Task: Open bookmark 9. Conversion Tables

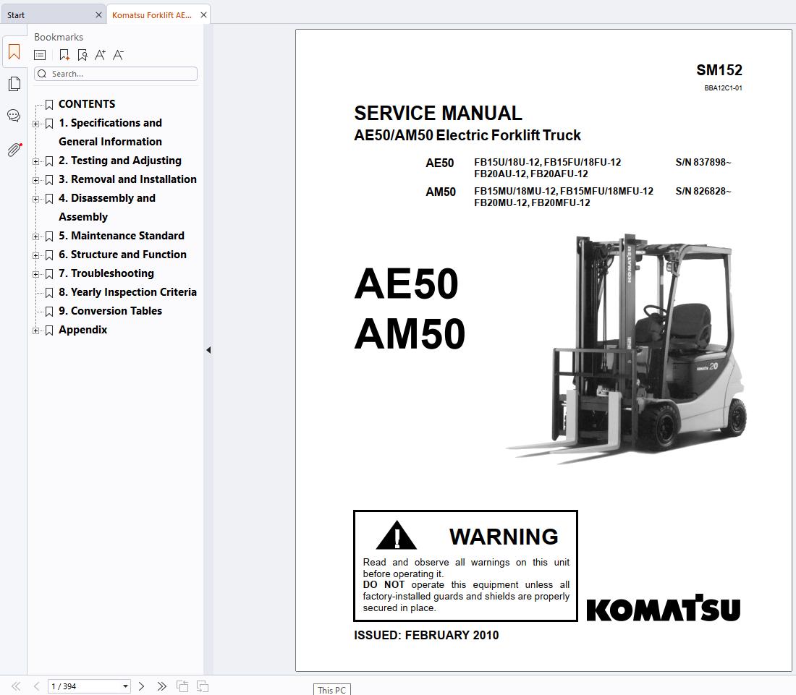Action: 110,310
